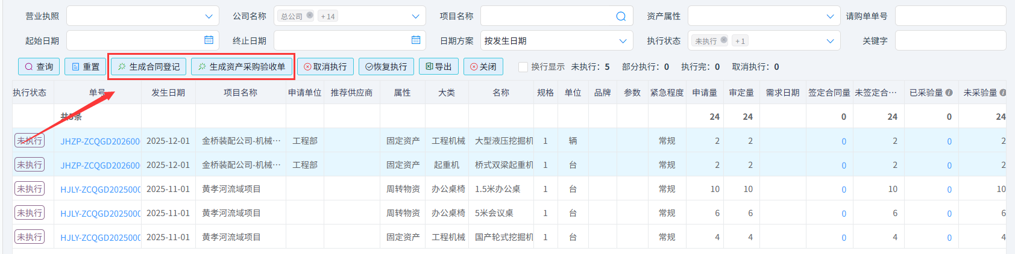1015x254 pixels.
Task: Open first JHZP-ZCQGD order number link
Action: [100, 141]
